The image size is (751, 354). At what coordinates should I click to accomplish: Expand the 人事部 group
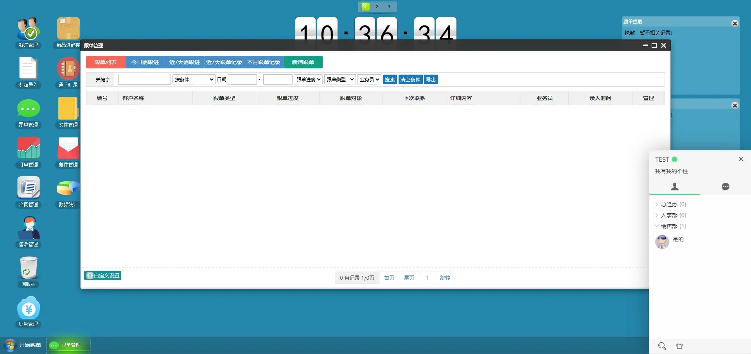click(x=669, y=215)
